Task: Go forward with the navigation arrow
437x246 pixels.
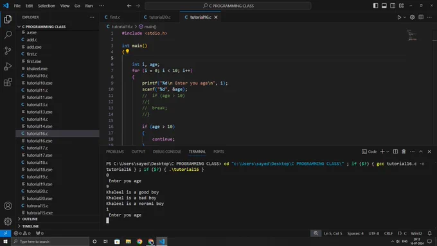Action: (138, 6)
